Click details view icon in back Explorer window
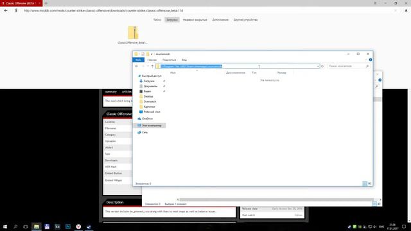Screen dimensions: 411x231 click(x=374, y=204)
